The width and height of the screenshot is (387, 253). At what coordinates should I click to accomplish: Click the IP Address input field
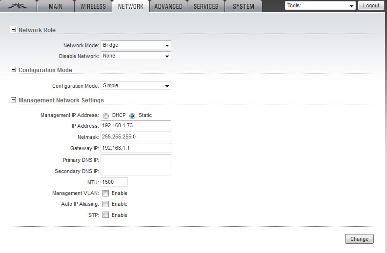click(136, 125)
